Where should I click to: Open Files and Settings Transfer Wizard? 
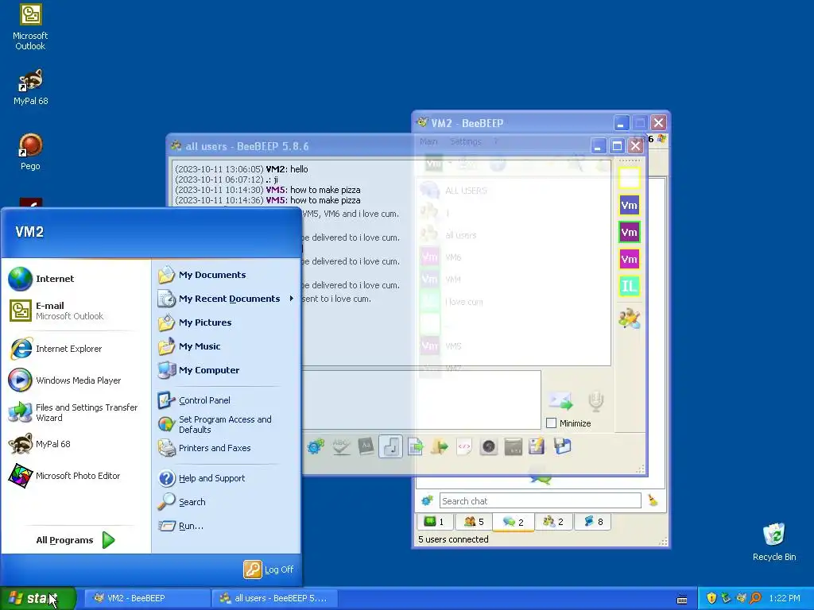(74, 412)
